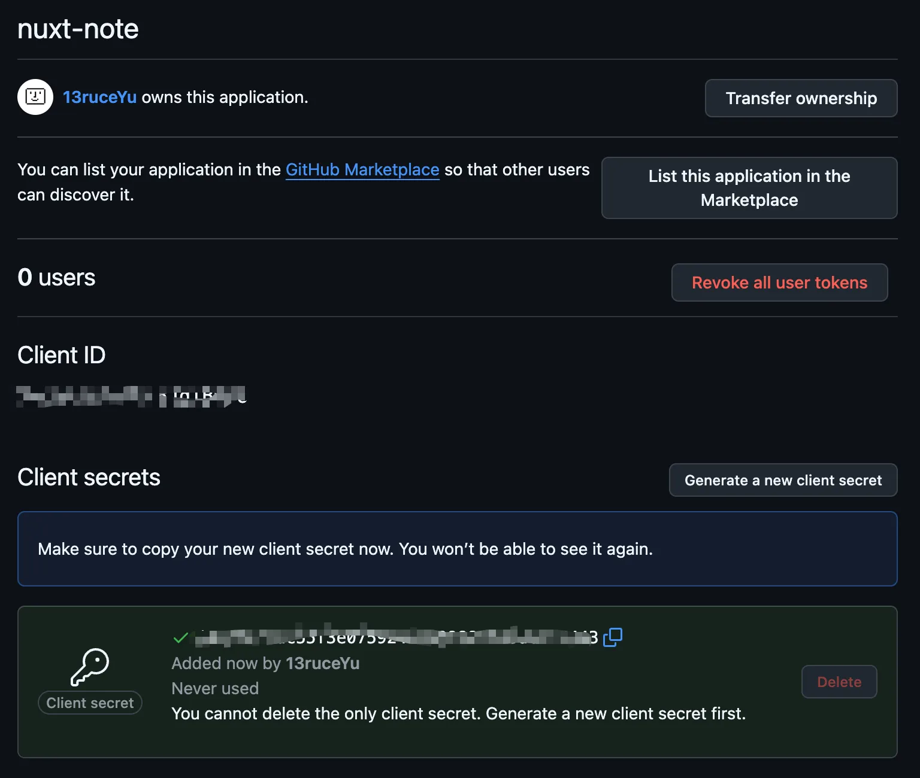Open the 13ruceYu owner profile link

(99, 97)
